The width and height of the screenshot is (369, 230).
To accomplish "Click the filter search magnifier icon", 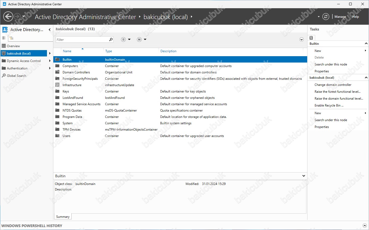I will (111, 39).
